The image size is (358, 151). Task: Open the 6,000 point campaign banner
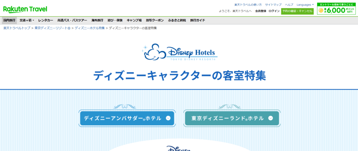click(x=337, y=9)
